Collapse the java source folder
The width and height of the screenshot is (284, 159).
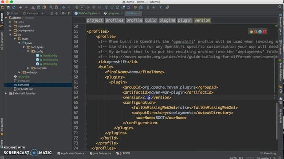(19, 43)
